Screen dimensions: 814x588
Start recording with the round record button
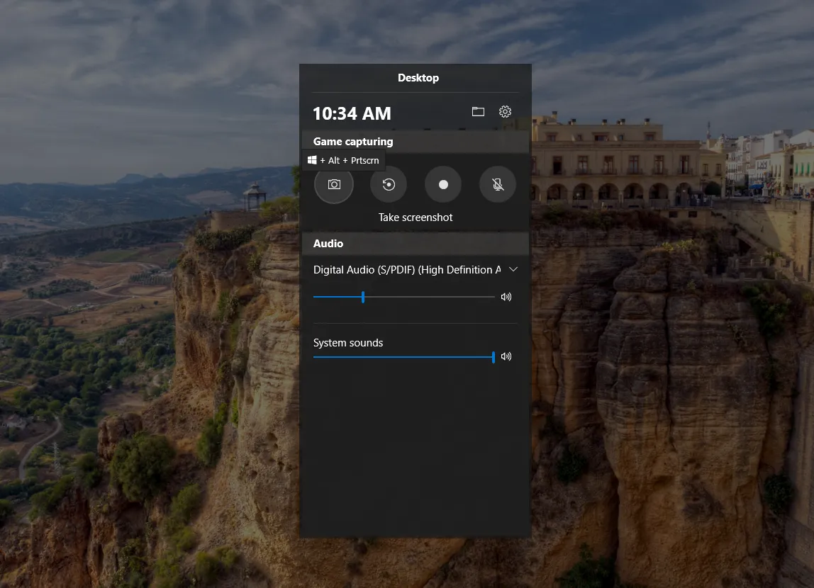(x=443, y=184)
